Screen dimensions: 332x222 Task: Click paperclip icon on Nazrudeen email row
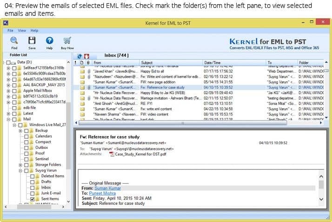[89, 77]
